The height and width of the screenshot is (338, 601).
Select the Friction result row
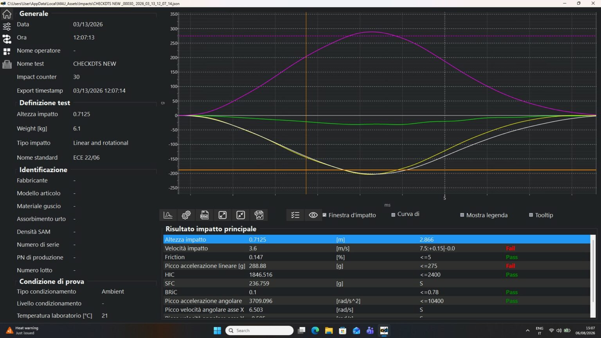tap(377, 257)
